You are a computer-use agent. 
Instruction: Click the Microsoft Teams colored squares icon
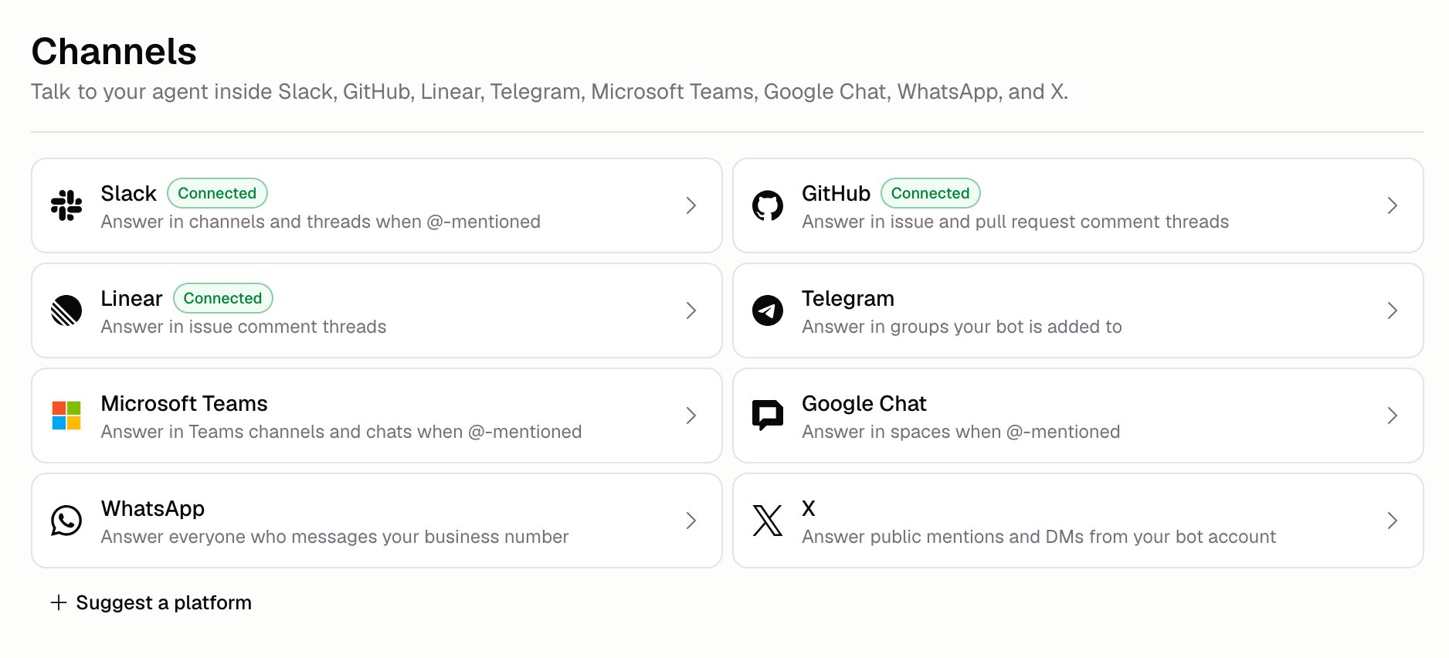66,415
